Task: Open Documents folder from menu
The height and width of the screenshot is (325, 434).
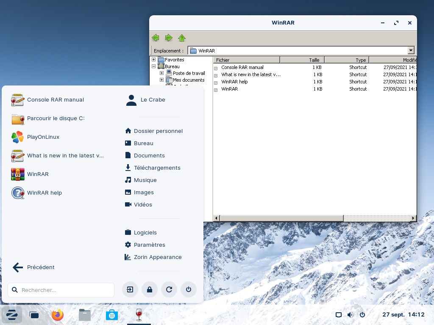Action: (145, 155)
